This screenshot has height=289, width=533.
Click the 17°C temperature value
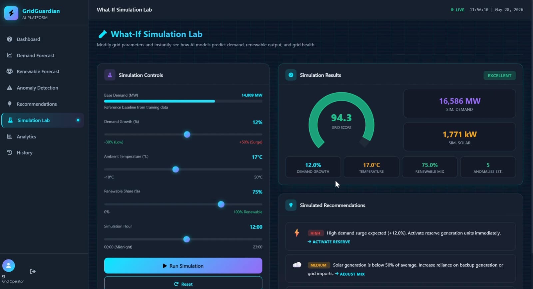pyautogui.click(x=257, y=157)
